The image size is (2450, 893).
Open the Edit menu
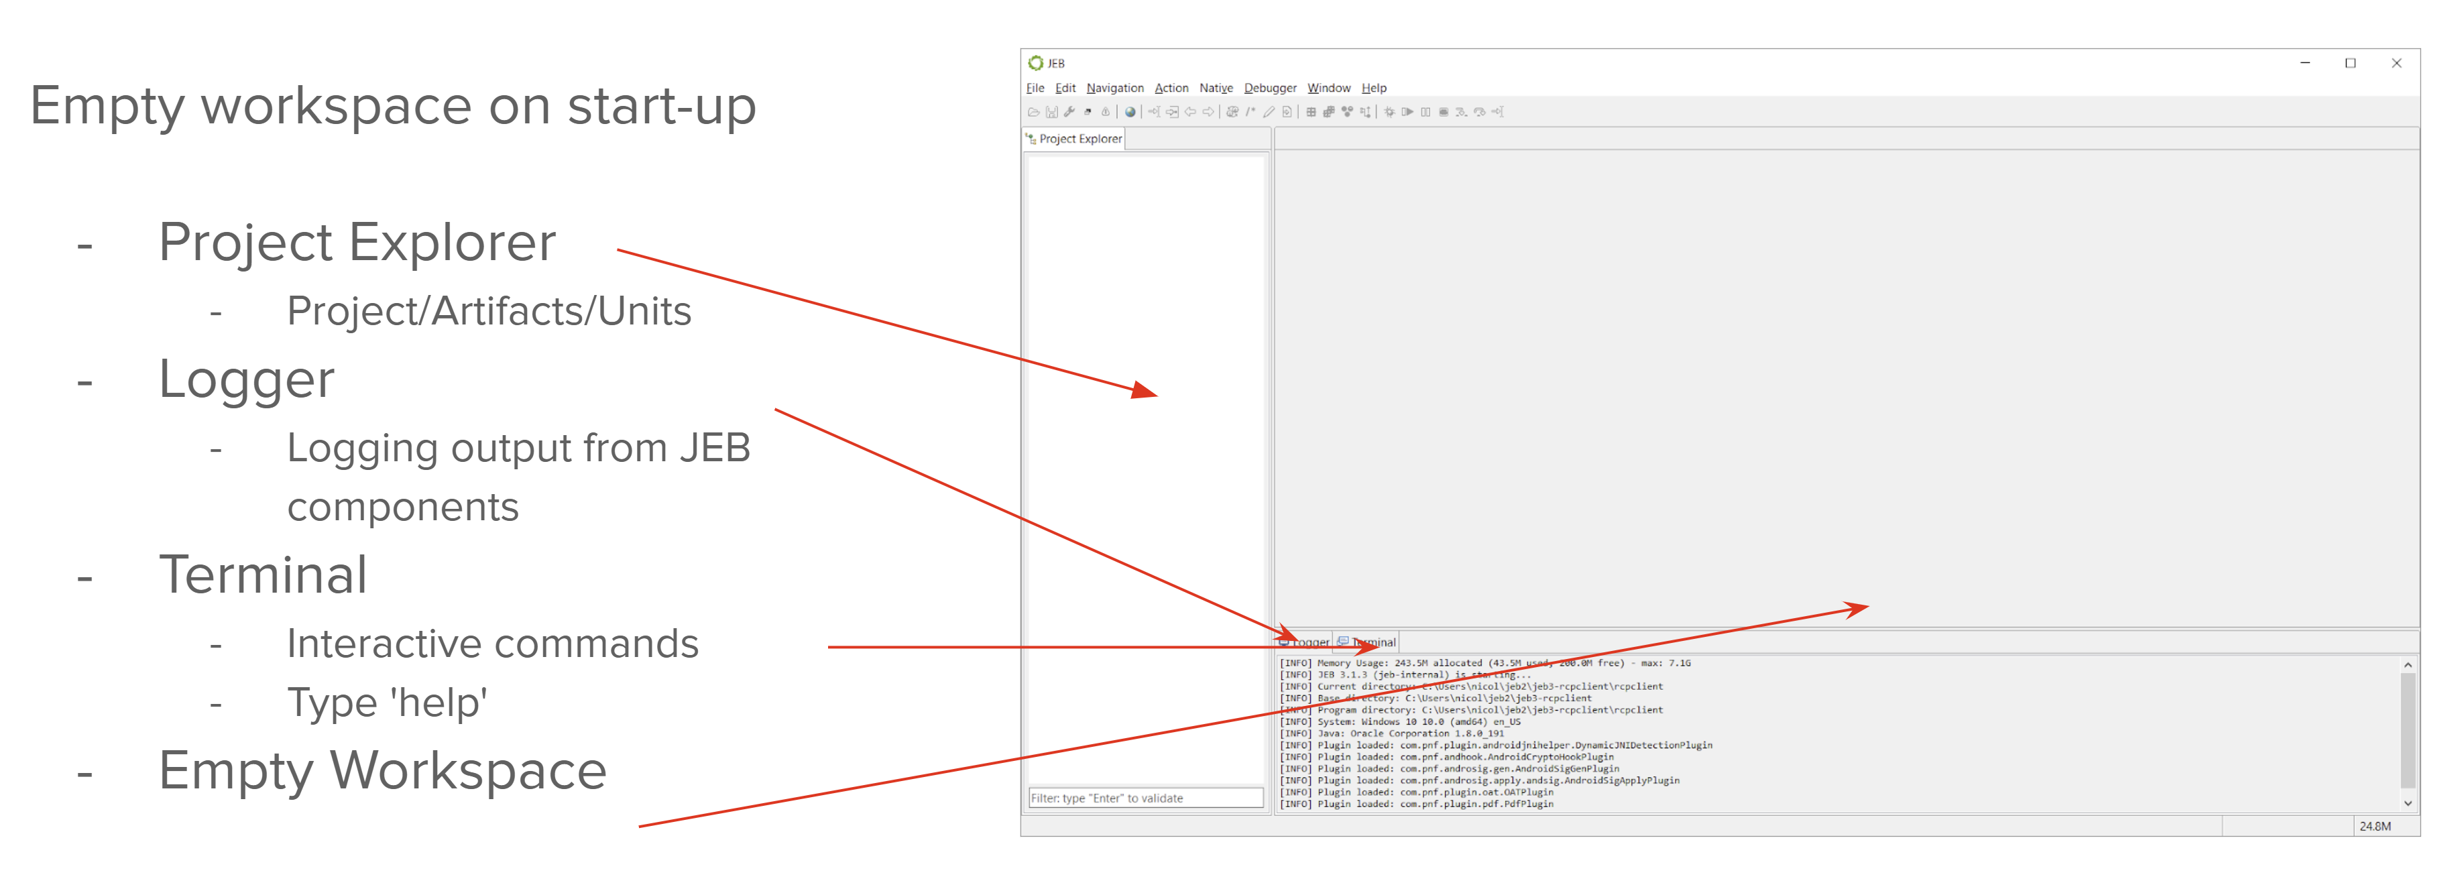pyautogui.click(x=1065, y=88)
